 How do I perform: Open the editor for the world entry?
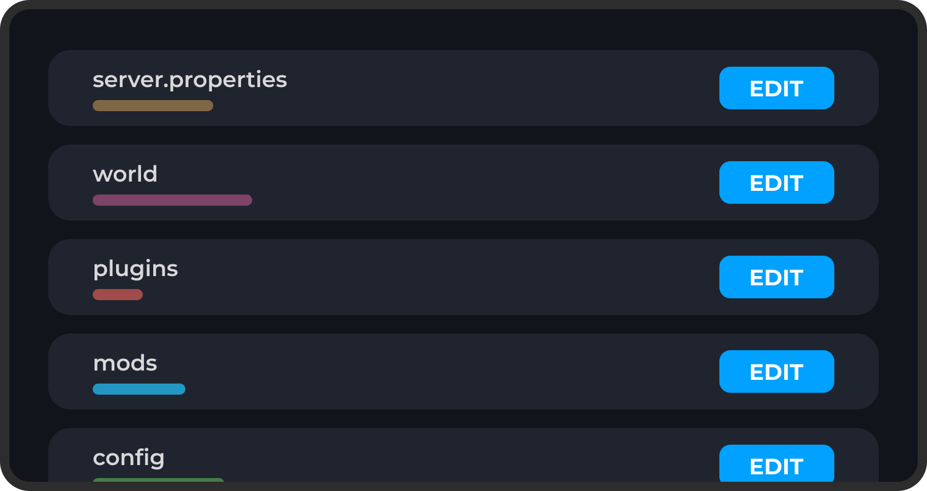tap(776, 183)
